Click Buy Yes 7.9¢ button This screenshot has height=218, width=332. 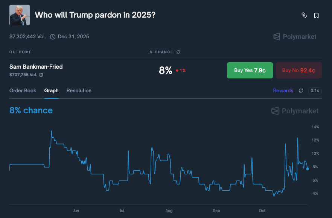pos(250,70)
